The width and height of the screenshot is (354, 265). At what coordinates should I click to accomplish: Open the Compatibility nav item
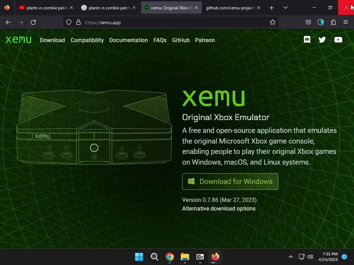tap(87, 40)
